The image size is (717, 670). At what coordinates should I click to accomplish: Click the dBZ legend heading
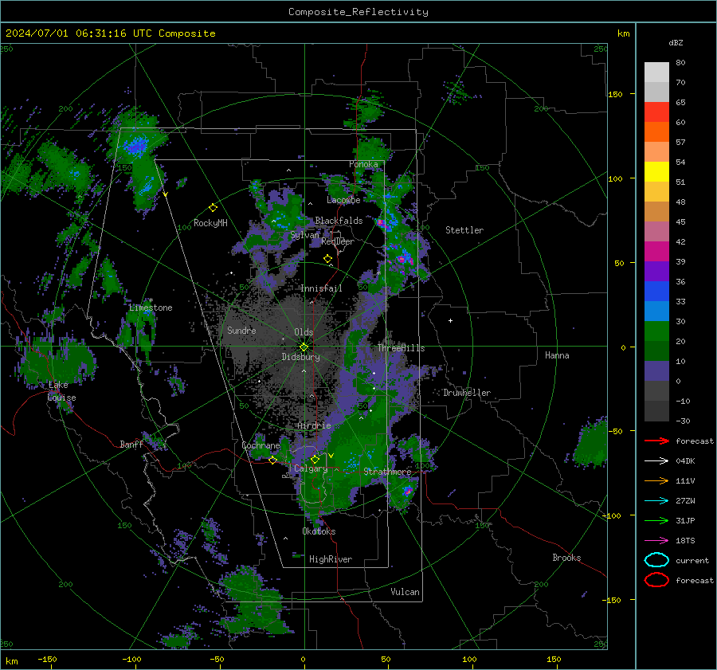click(676, 42)
